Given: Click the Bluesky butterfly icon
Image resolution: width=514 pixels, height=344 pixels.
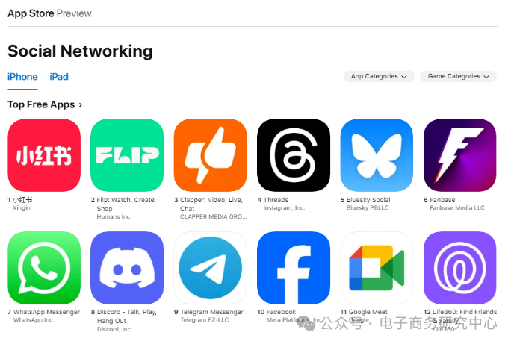Looking at the screenshot, I should (377, 155).
